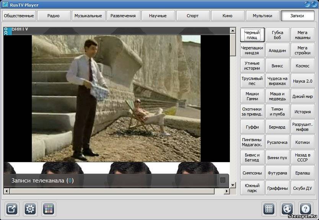Select Губка Боб channel button
Image resolution: width=319 pixels, height=220 pixels.
click(x=277, y=35)
